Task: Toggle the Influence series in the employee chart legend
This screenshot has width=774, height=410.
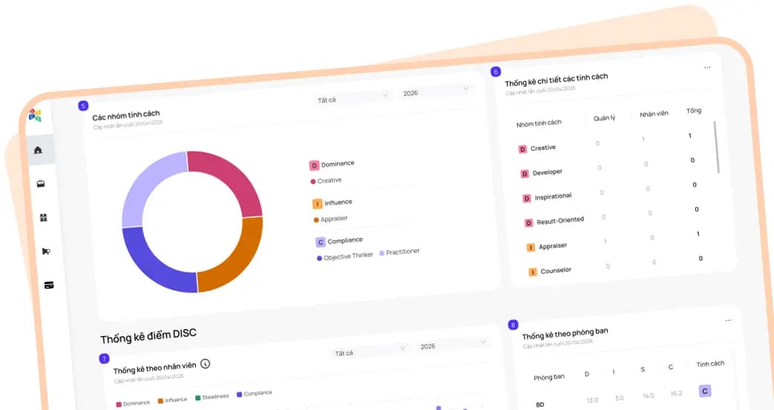Action: click(172, 400)
